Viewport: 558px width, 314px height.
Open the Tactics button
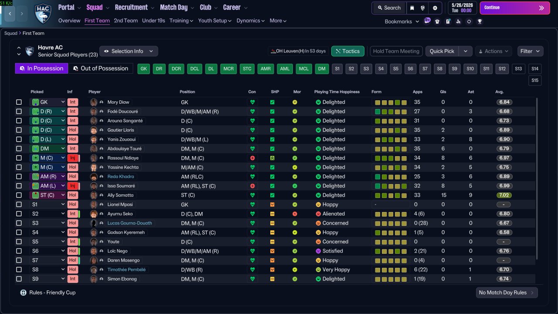tap(348, 51)
